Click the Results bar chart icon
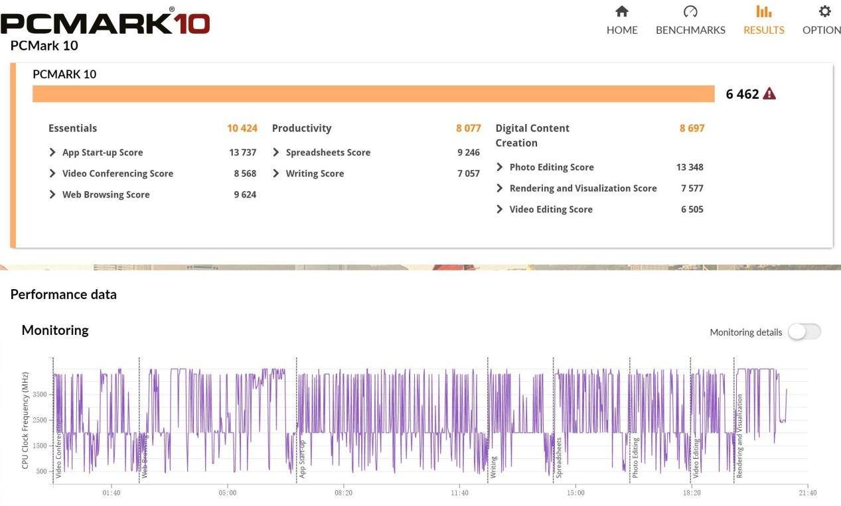 pos(763,11)
